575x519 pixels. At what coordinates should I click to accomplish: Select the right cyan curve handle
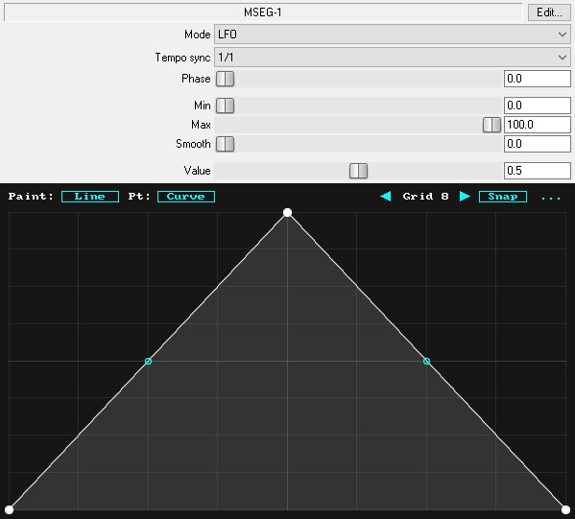pos(426,361)
